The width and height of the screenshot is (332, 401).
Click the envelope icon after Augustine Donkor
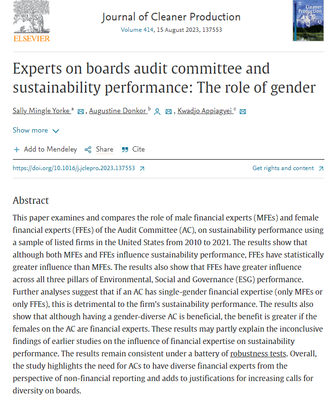[x=169, y=111]
